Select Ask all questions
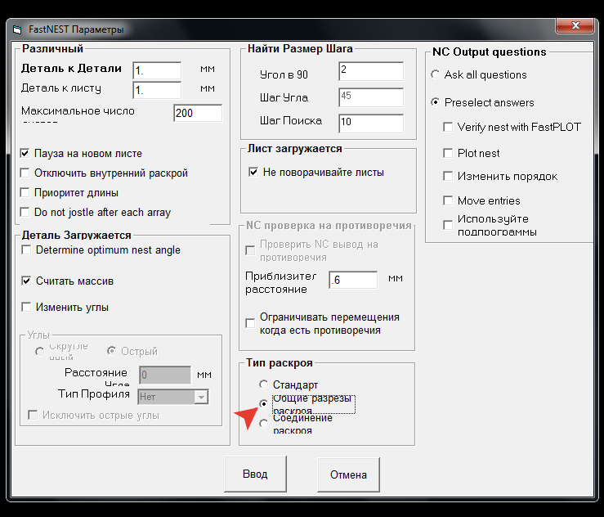This screenshot has height=517, width=604. (x=436, y=74)
